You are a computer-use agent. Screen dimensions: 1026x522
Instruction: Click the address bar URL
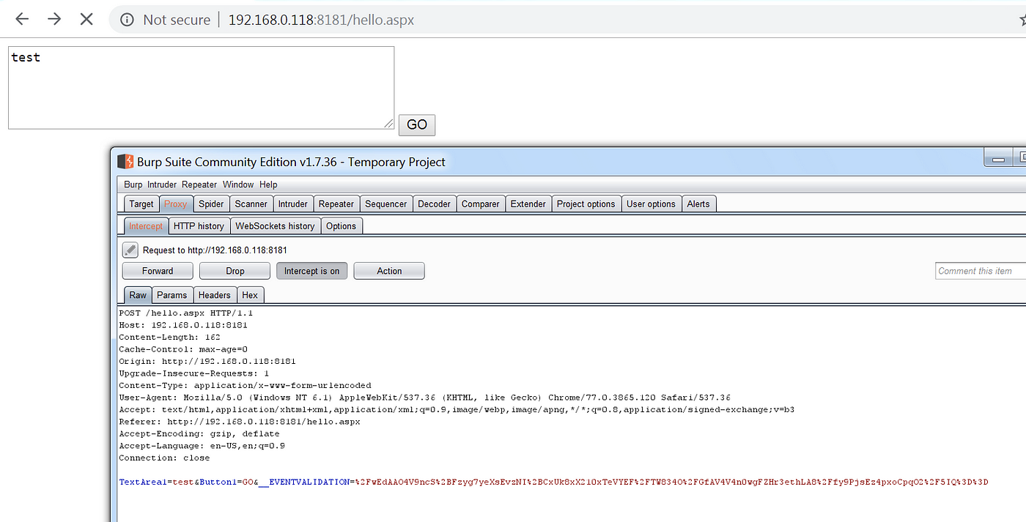(321, 20)
